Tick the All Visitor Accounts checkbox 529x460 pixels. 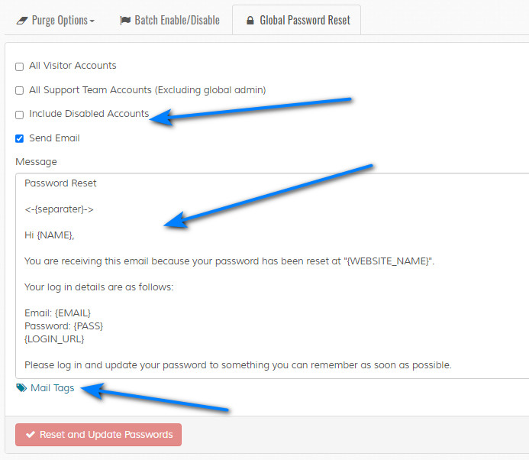pyautogui.click(x=20, y=66)
